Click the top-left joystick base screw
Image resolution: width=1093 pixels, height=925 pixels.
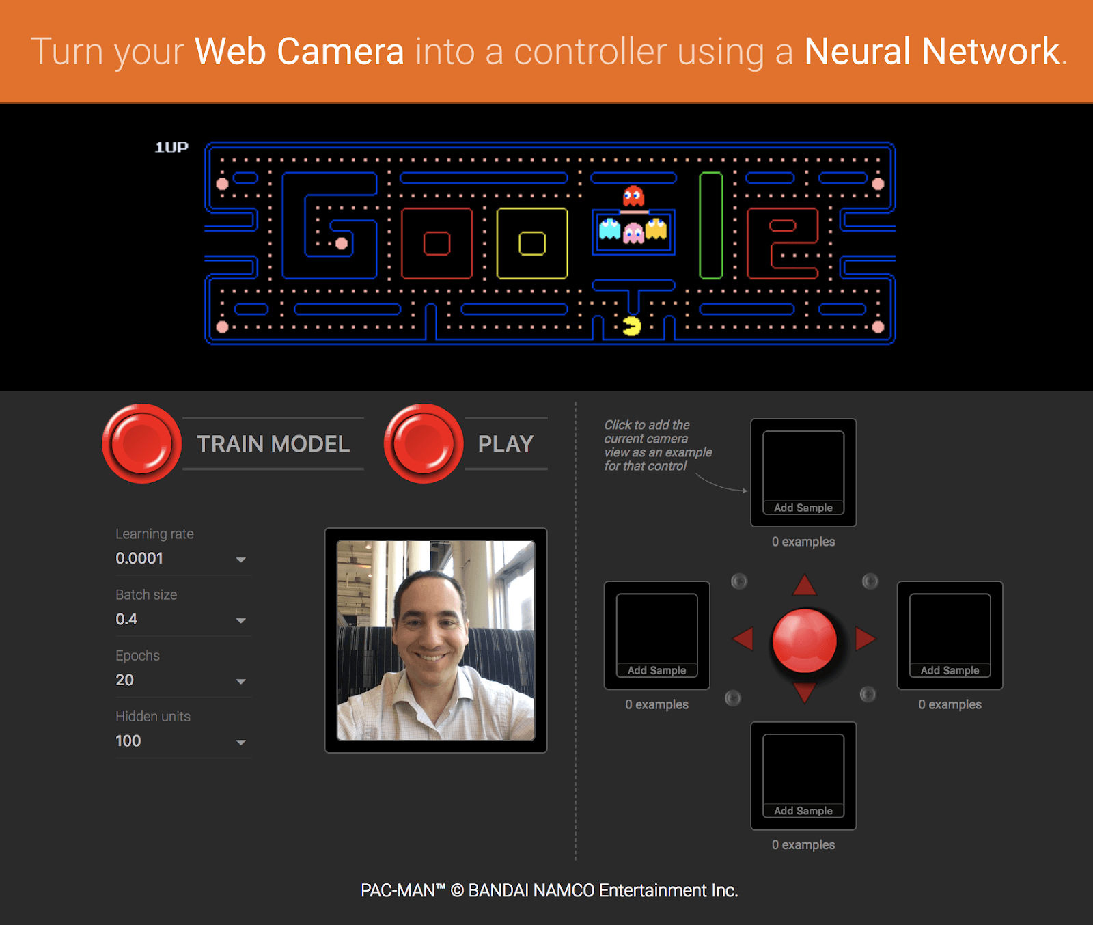point(739,581)
